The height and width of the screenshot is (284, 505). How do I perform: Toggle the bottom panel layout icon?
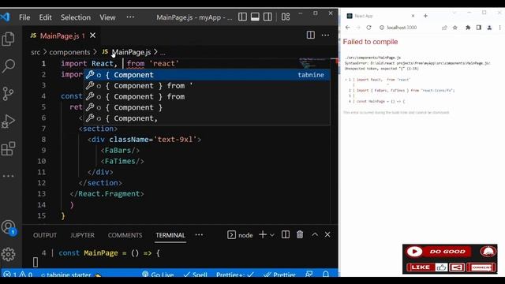coord(255,17)
